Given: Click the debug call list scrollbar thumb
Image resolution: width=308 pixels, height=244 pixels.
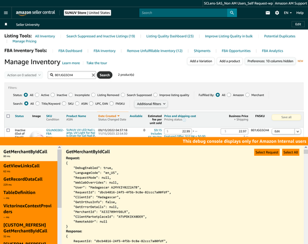Looking at the screenshot, I should (59, 178).
